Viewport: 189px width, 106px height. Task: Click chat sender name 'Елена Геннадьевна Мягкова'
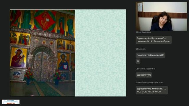149,82
